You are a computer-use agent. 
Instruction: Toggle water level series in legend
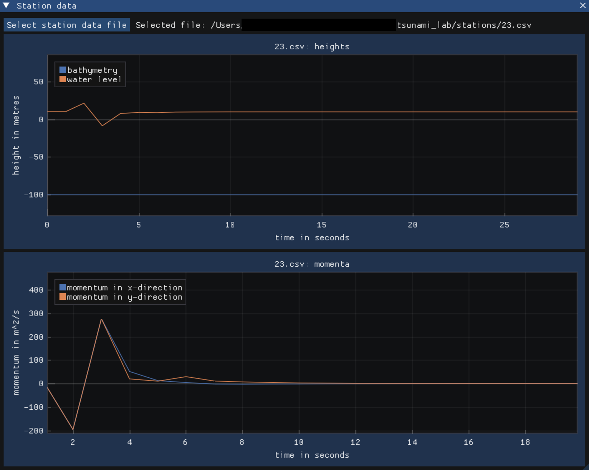[x=91, y=79]
